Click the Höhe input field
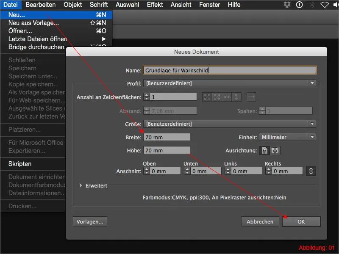This screenshot has width=339, height=254. (x=167, y=150)
